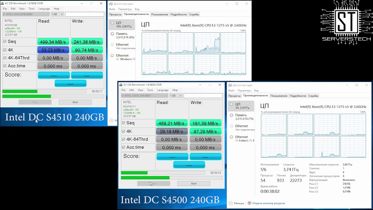This screenshot has width=373, height=210.
Task: Select disconnected Ethernet in upper Task Manager
Action: pyautogui.click(x=122, y=46)
